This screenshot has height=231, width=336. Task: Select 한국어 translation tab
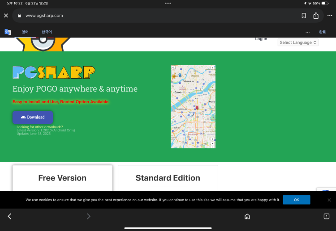47,32
